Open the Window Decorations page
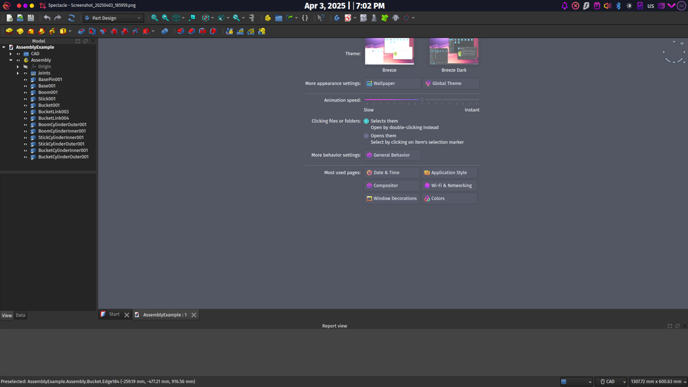The image size is (688, 387). tap(392, 198)
